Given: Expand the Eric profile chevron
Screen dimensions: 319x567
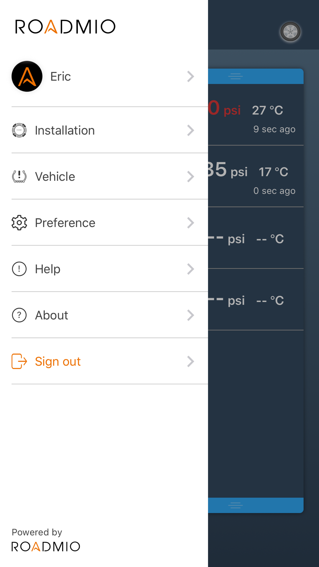Looking at the screenshot, I should pos(190,77).
